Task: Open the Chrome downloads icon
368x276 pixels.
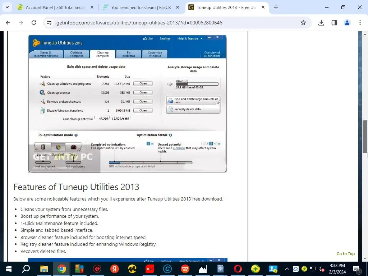Action: coord(321,23)
